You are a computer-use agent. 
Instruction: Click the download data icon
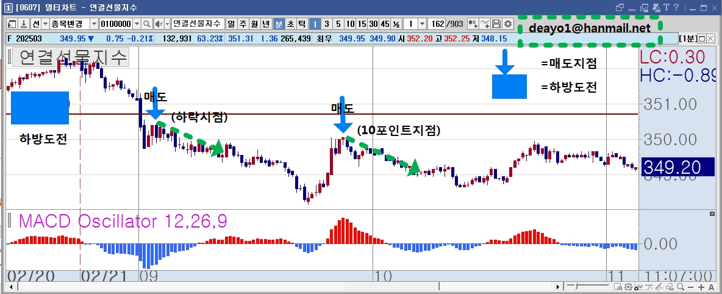tap(24, 24)
